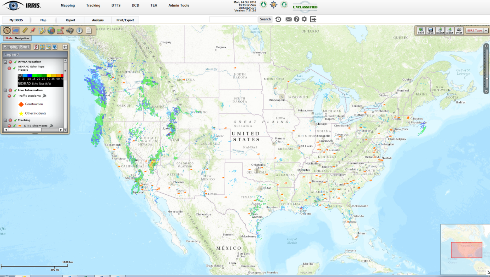Toggle the green check for NEXRAD Echo Tops Mosaic
490x277 pixels.
[14, 68]
